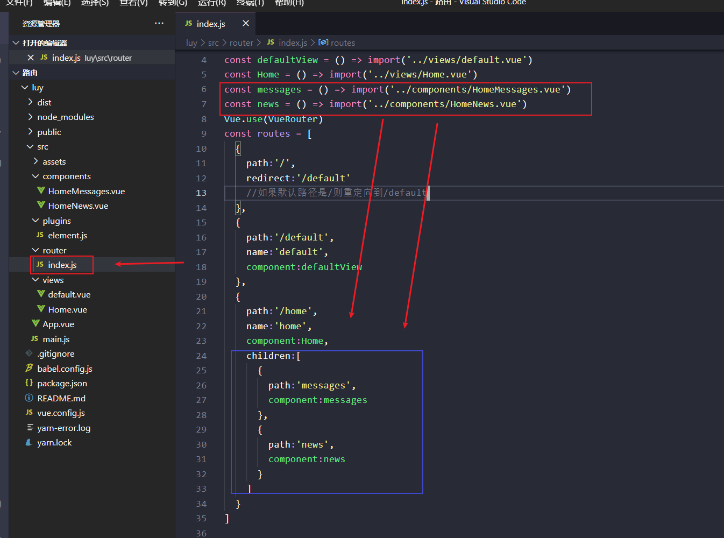Click the luy breadcrumb segment
The width and height of the screenshot is (724, 538).
coord(191,43)
